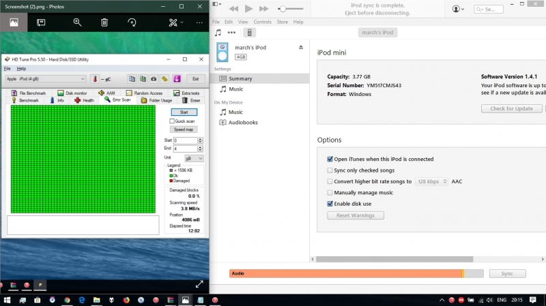
Task: Click the Check for Update button
Action: coord(511,109)
